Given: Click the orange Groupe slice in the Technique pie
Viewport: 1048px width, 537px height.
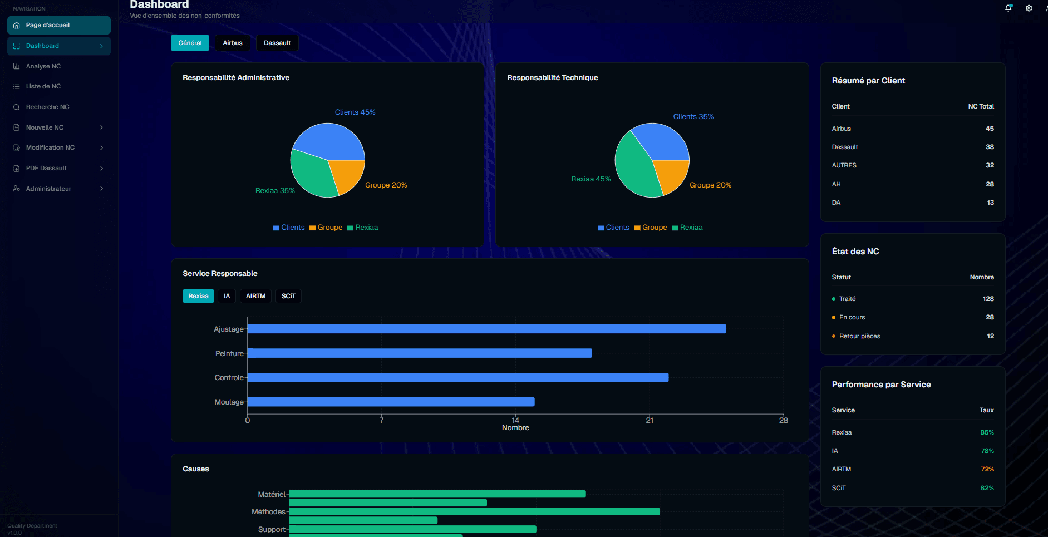Looking at the screenshot, I should point(672,174).
